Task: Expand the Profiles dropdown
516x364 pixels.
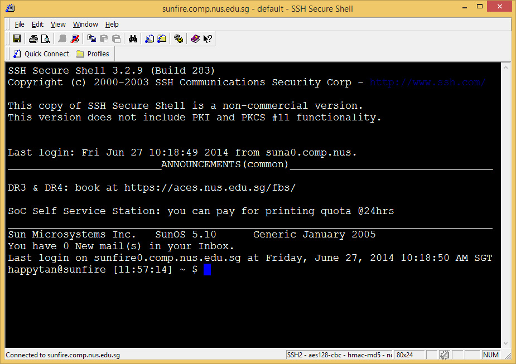Action: (x=93, y=54)
